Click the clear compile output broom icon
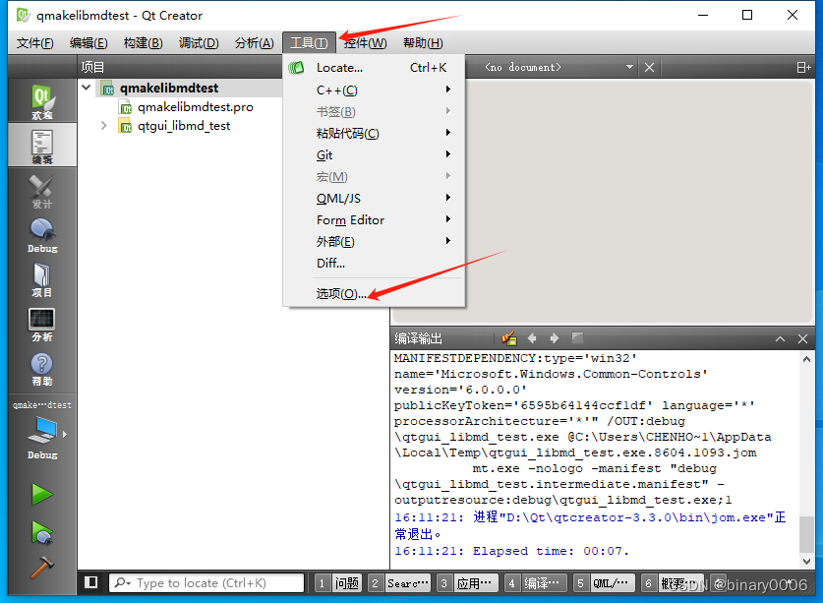The height and width of the screenshot is (603, 823). tap(508, 338)
